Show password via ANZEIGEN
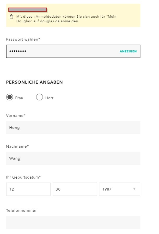Image resolution: width=159 pixels, height=234 pixels. point(128,51)
